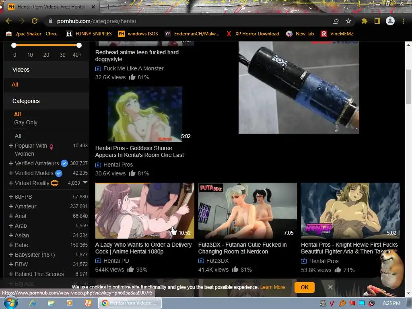The width and height of the screenshot is (412, 309).
Task: Expand the Babe category
Action: click(x=11, y=245)
